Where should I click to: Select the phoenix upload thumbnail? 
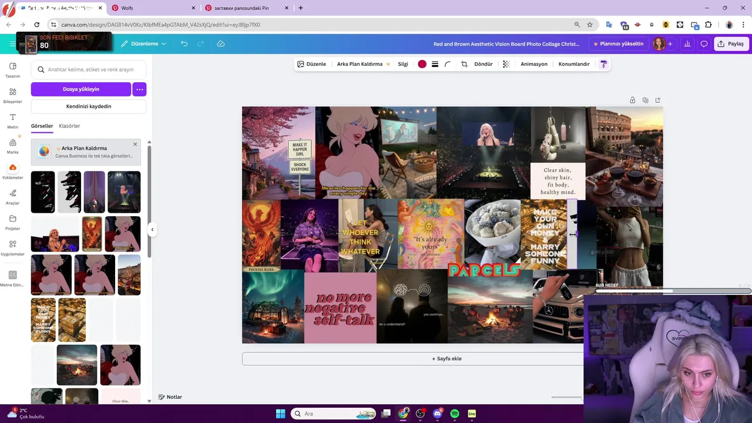(x=92, y=234)
